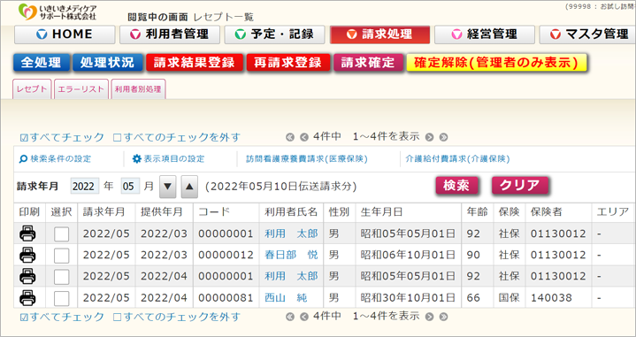
Task: Decrease billing month with down arrow
Action: click(x=167, y=187)
